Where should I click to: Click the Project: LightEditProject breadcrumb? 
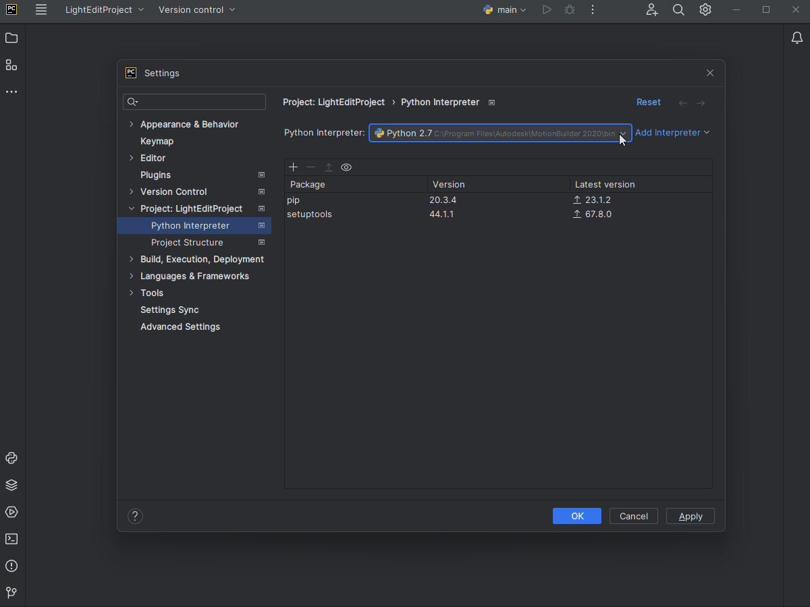click(333, 103)
